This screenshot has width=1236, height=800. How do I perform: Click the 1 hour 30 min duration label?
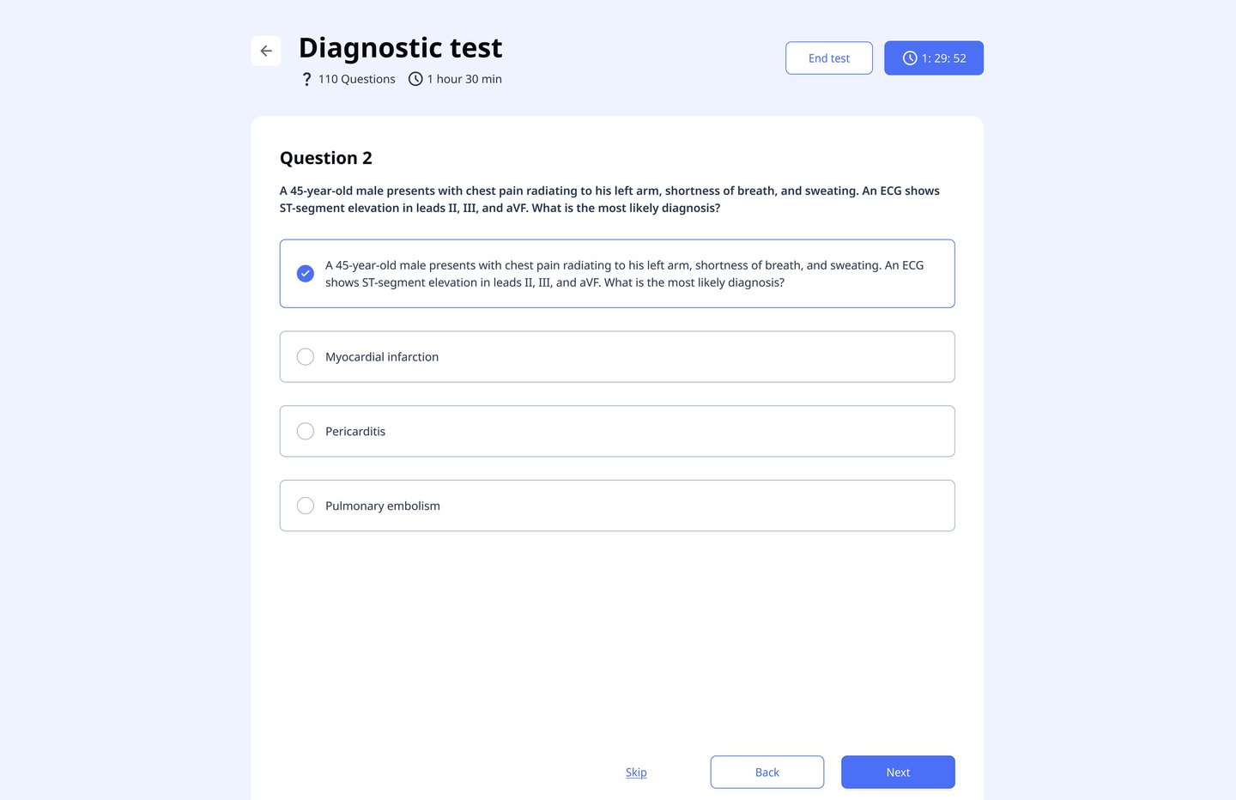464,79
